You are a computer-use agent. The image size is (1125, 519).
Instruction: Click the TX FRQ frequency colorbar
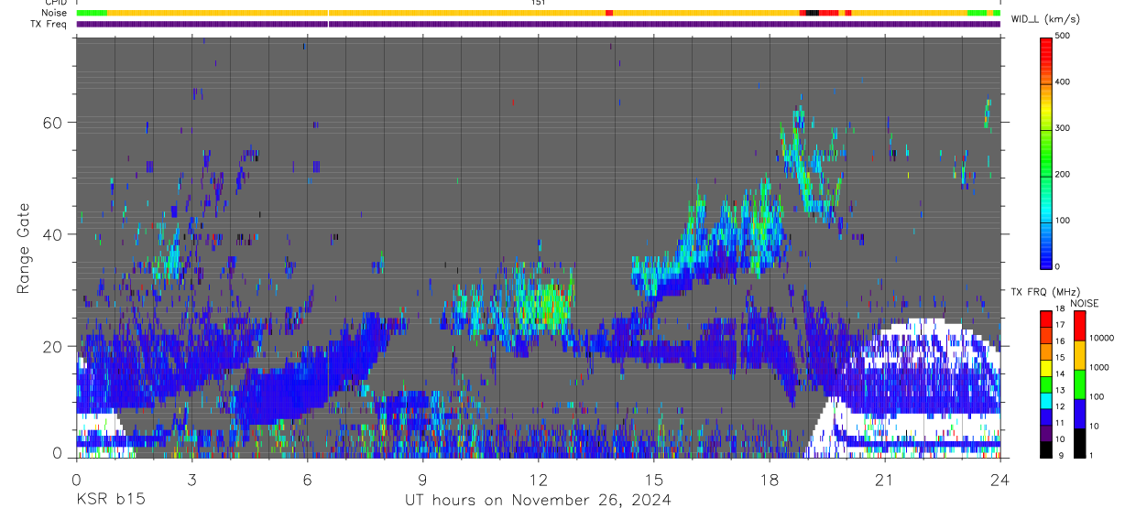1046,384
